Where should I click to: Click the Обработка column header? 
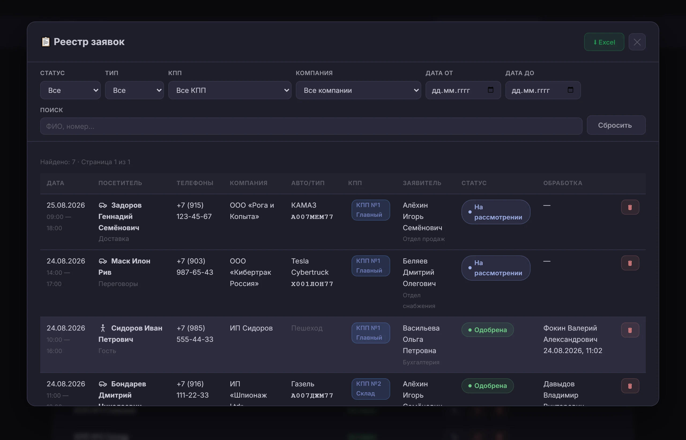pos(562,183)
